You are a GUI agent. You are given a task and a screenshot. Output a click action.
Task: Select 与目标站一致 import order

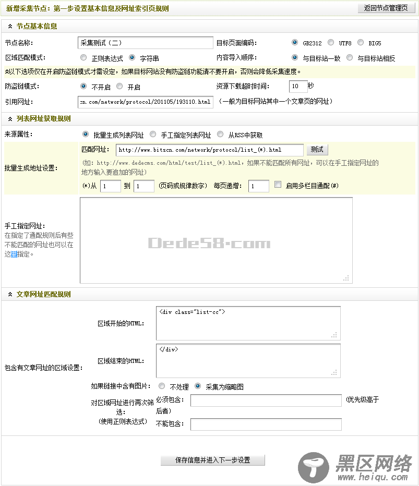pyautogui.click(x=295, y=58)
